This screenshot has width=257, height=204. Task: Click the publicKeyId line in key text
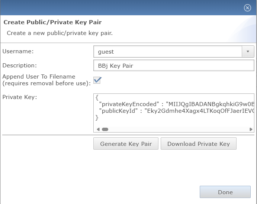tap(177, 111)
